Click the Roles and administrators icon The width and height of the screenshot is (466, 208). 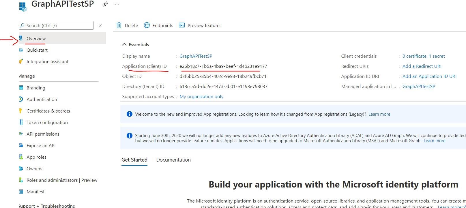click(21, 180)
